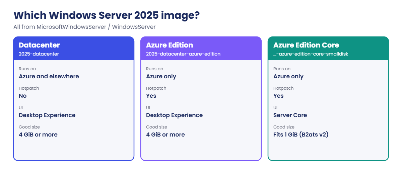402x172 pixels.
Task: Click the '2025-datacenter' SKU text
Action: coord(39,54)
